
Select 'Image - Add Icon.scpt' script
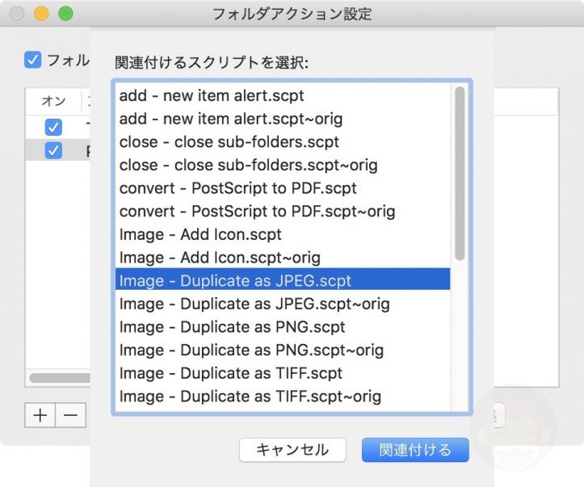point(283,234)
